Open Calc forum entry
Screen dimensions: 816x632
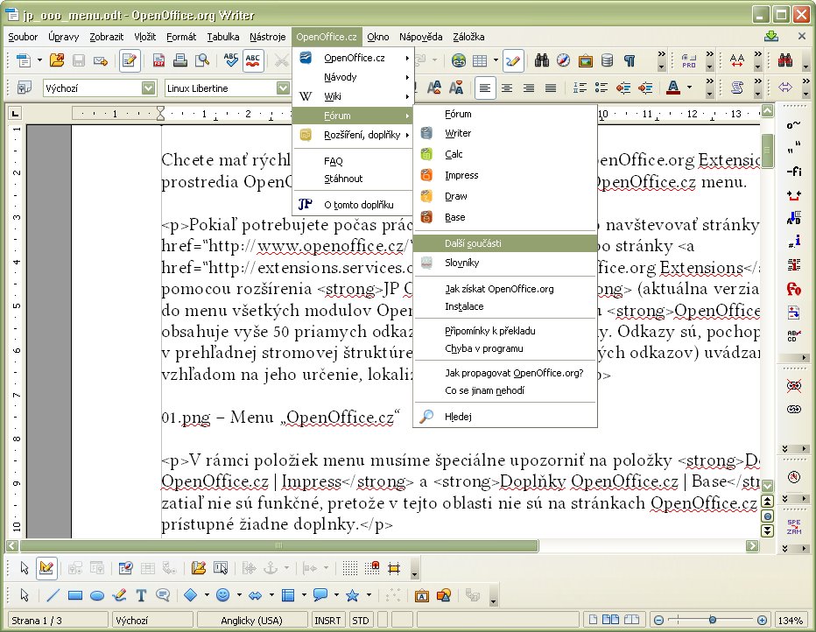[x=505, y=154]
